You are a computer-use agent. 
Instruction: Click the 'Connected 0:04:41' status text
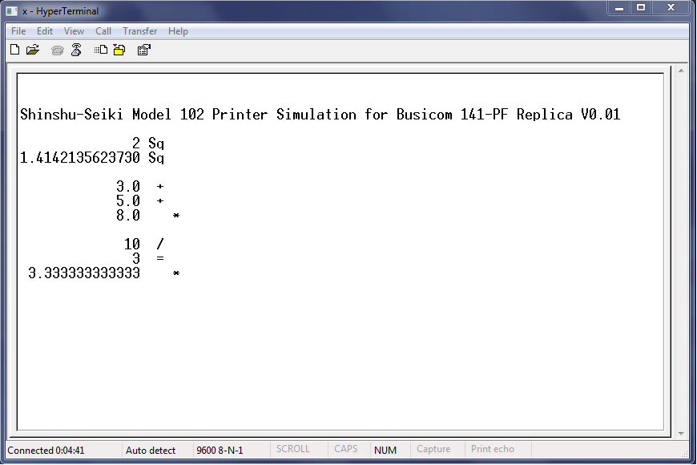tap(46, 451)
